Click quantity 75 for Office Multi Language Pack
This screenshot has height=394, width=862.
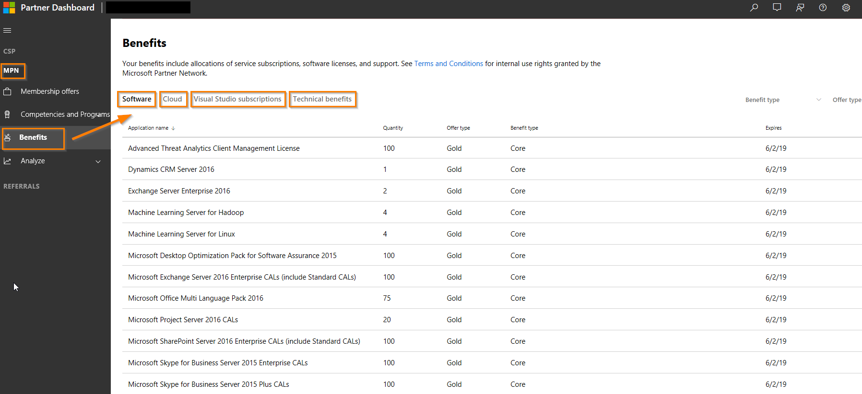coord(387,298)
